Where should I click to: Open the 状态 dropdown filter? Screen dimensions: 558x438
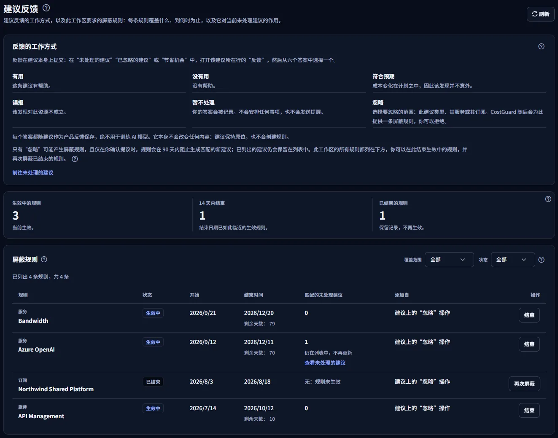(512, 260)
